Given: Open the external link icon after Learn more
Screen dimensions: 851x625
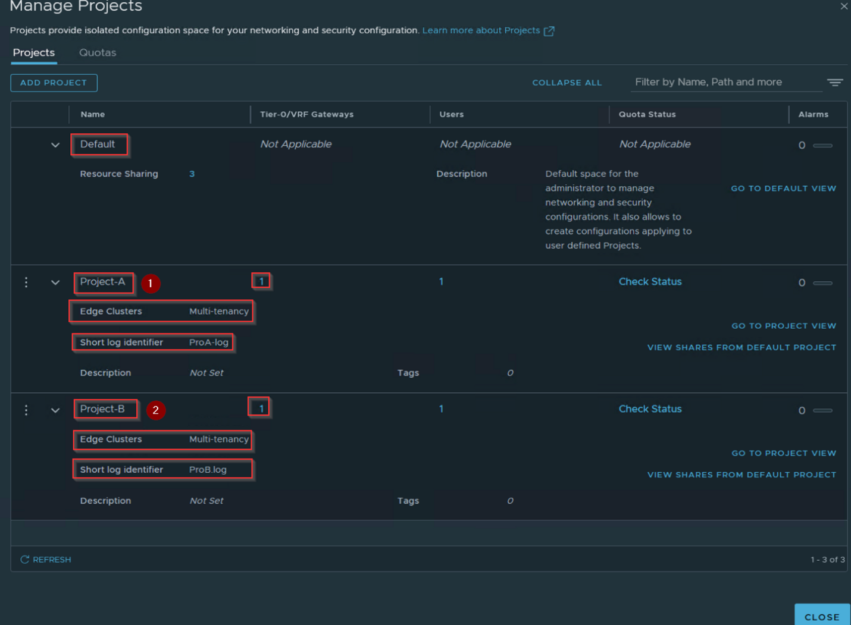Looking at the screenshot, I should click(x=549, y=31).
